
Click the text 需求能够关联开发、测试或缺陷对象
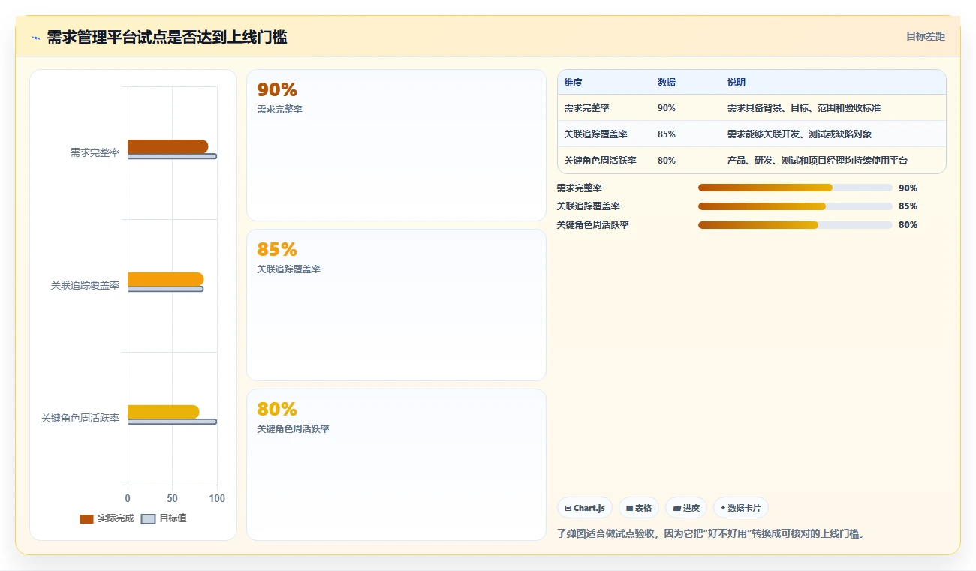coord(800,134)
